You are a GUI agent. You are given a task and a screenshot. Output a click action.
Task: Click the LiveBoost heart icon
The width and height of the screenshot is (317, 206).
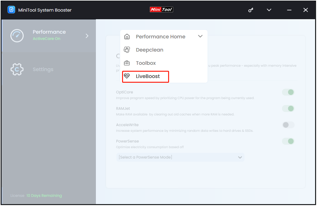[x=127, y=76]
